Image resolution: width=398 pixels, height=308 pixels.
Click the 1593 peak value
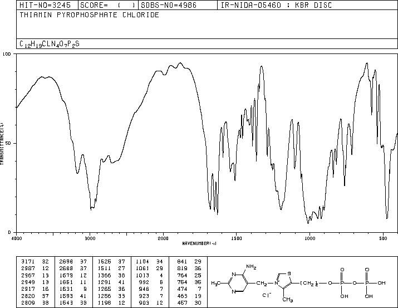tap(66, 296)
